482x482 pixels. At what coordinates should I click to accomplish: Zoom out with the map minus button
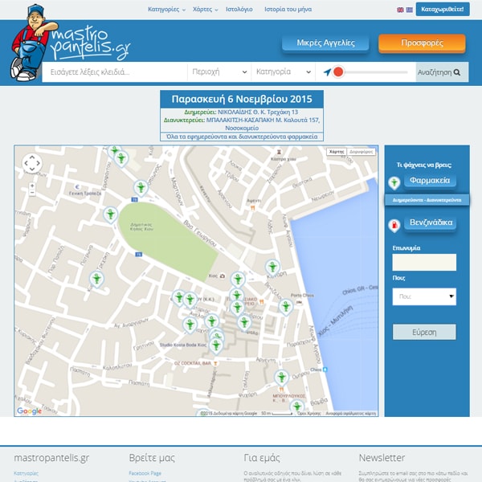(x=31, y=194)
